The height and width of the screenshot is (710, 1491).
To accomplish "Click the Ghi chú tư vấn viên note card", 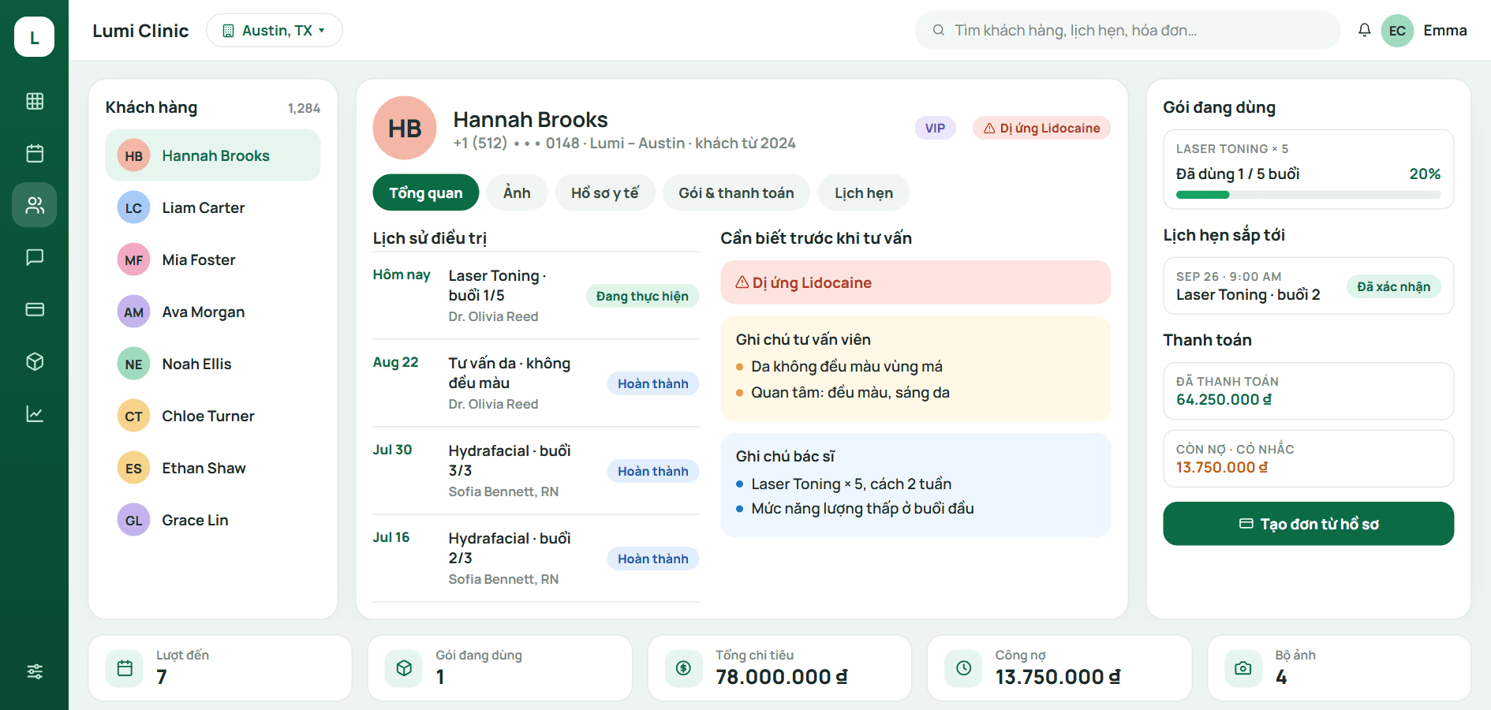I will click(915, 368).
